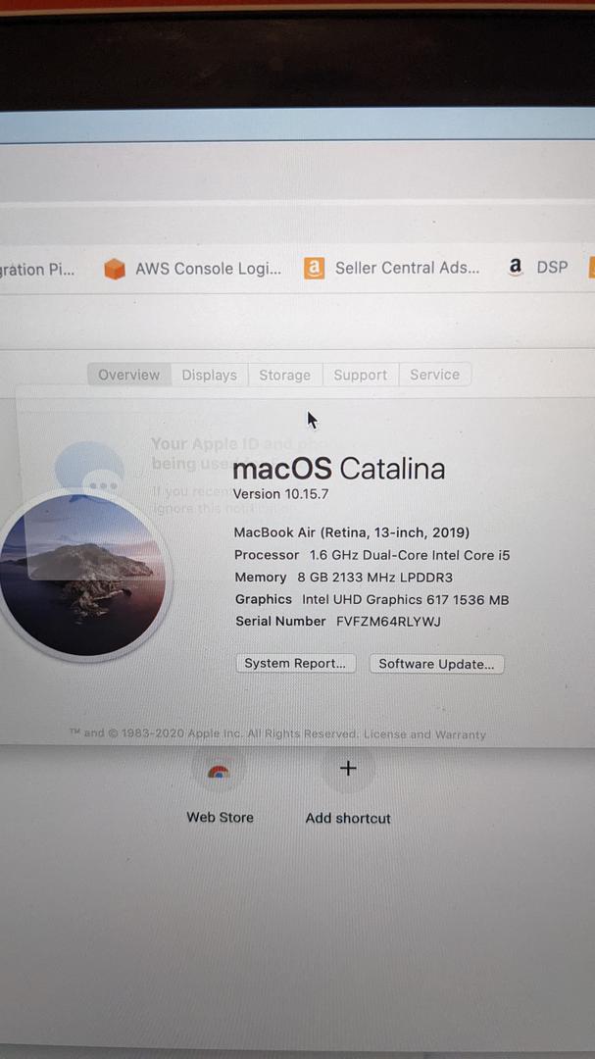Click the serial number FVFZM64RLYWJ text
595x1059 pixels.
tap(389, 622)
